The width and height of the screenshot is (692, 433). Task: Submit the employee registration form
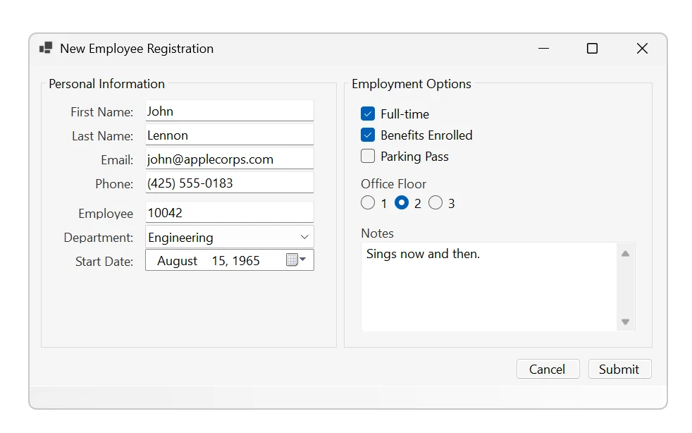tap(619, 369)
